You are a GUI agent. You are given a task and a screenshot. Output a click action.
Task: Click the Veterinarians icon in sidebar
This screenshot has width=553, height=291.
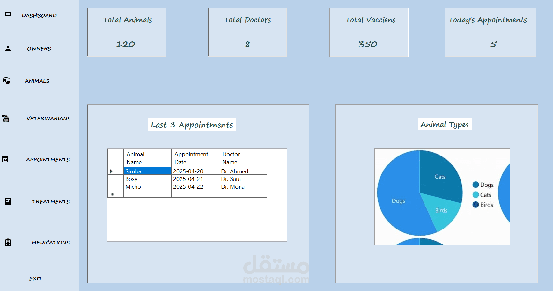(6, 118)
